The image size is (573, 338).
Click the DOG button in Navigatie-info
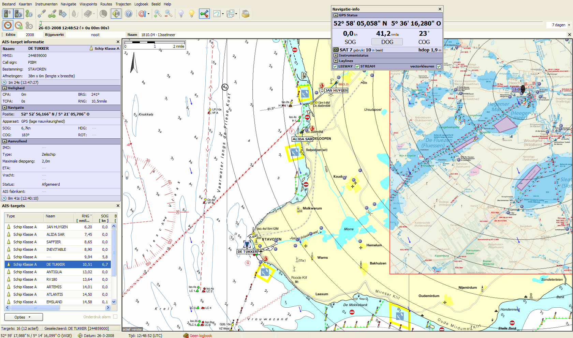coord(387,42)
